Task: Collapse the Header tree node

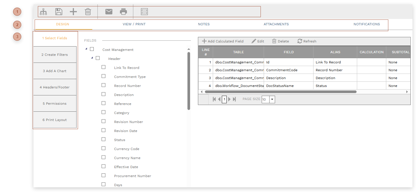Action: [x=93, y=58]
